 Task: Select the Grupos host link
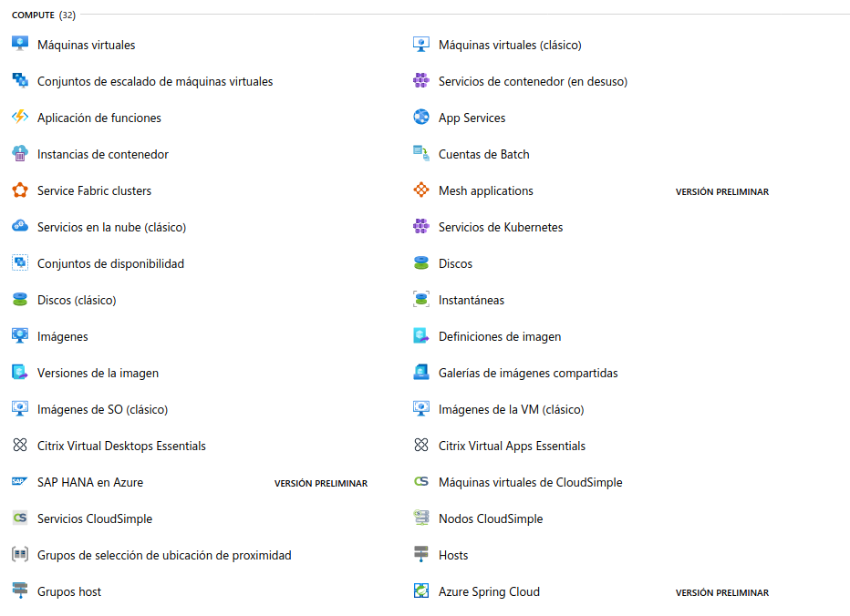[69, 591]
